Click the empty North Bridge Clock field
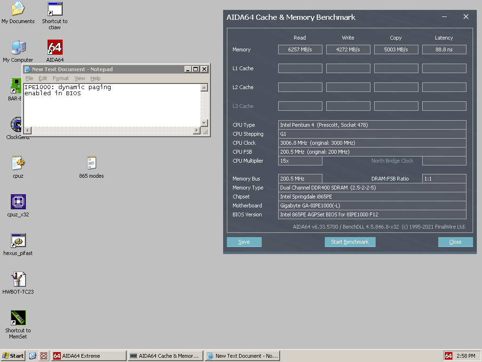The width and height of the screenshot is (482, 362). (444, 161)
